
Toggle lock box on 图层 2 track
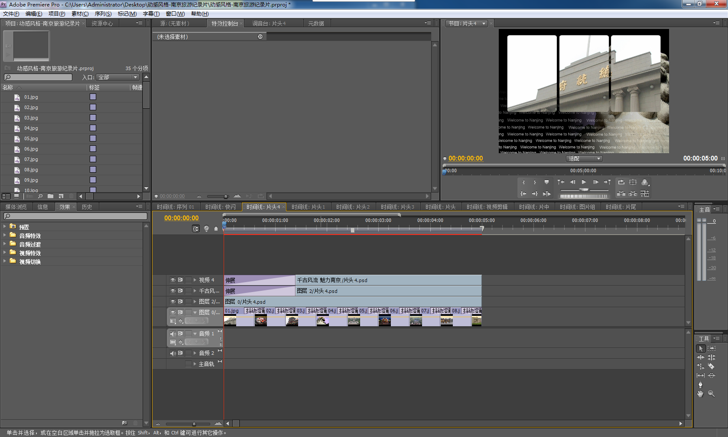[188, 302]
